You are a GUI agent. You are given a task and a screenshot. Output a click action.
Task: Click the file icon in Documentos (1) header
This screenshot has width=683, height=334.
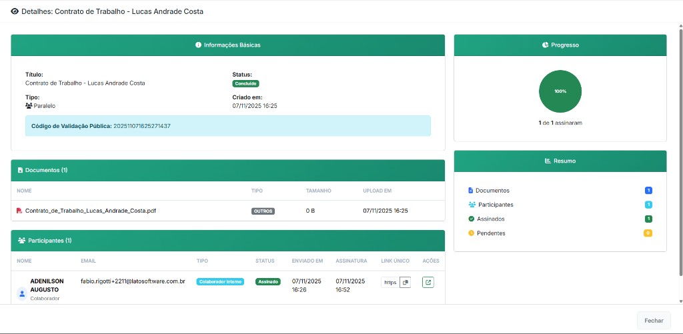pos(20,170)
